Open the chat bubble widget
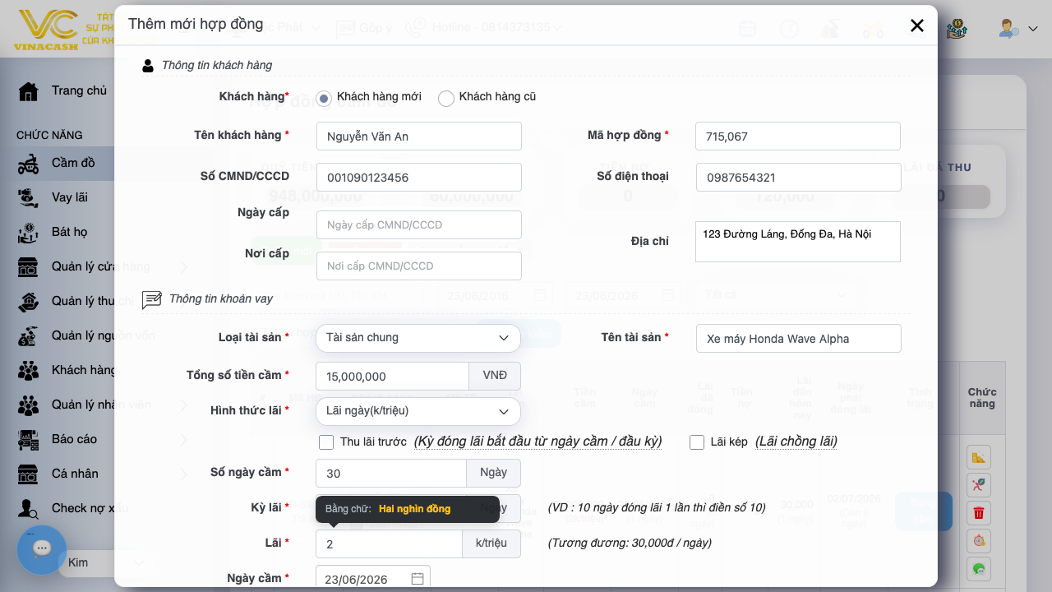The image size is (1052, 592). (42, 549)
